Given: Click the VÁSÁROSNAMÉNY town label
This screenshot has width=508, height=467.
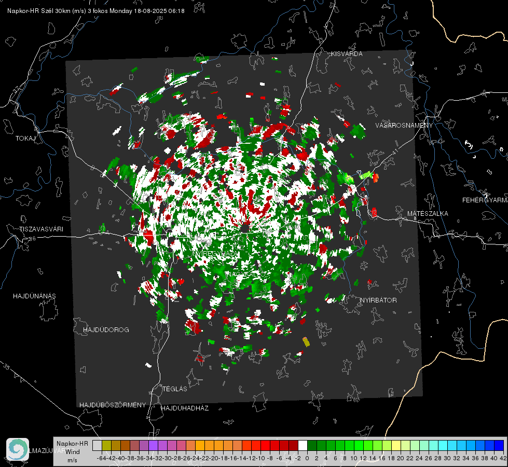Looking at the screenshot, I should point(404,126).
